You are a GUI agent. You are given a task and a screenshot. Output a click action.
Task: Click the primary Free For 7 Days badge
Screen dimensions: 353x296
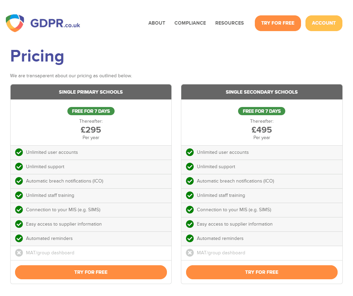[x=91, y=111]
